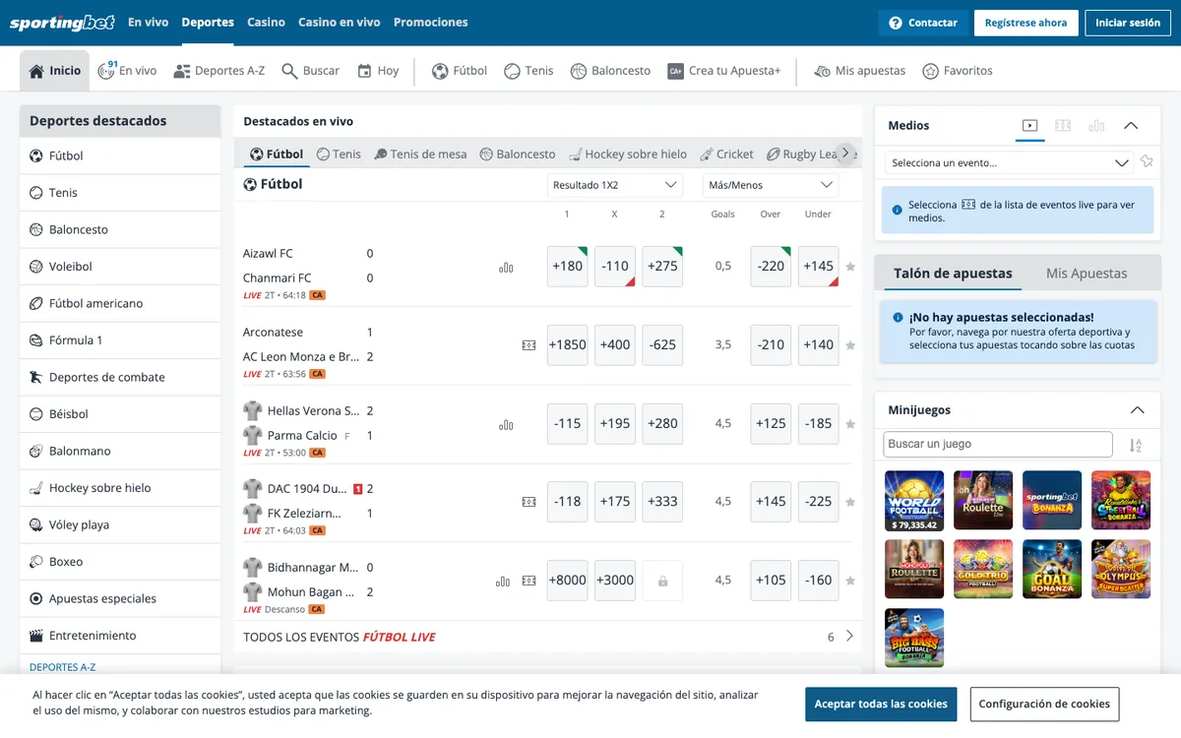Select -225 Under odds for DAC 1904

(818, 502)
